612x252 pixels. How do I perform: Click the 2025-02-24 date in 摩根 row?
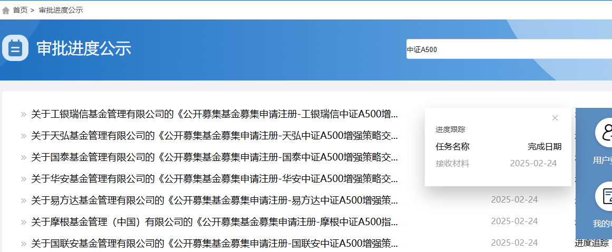(514, 221)
